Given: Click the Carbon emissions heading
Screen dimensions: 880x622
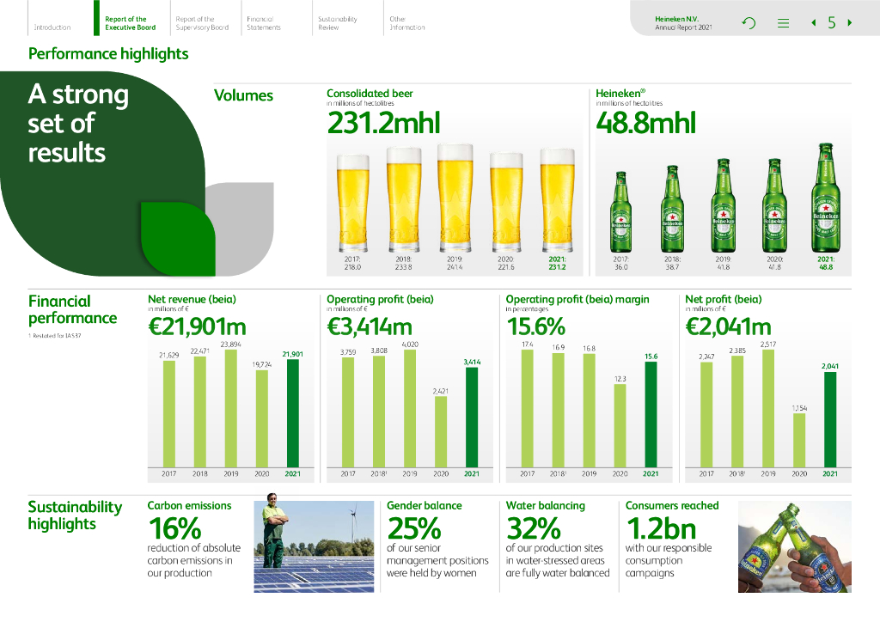Looking at the screenshot, I should pyautogui.click(x=189, y=505).
